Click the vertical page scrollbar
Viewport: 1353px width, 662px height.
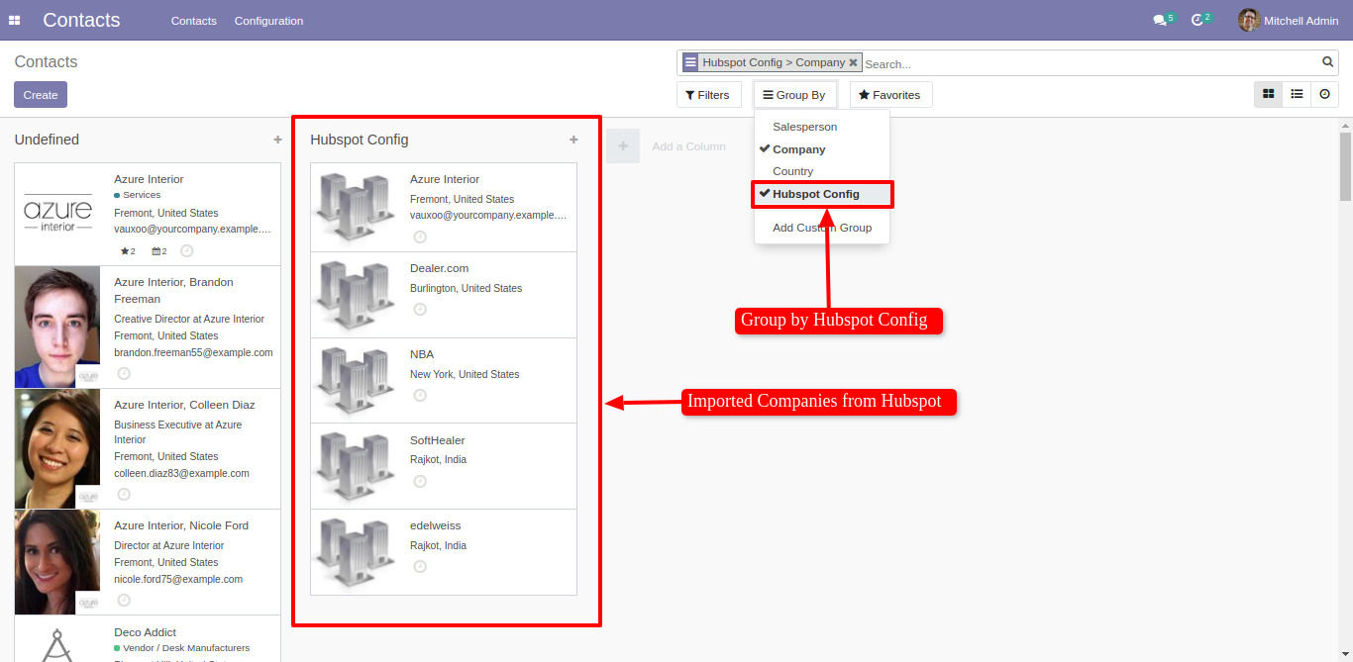coord(1345,166)
